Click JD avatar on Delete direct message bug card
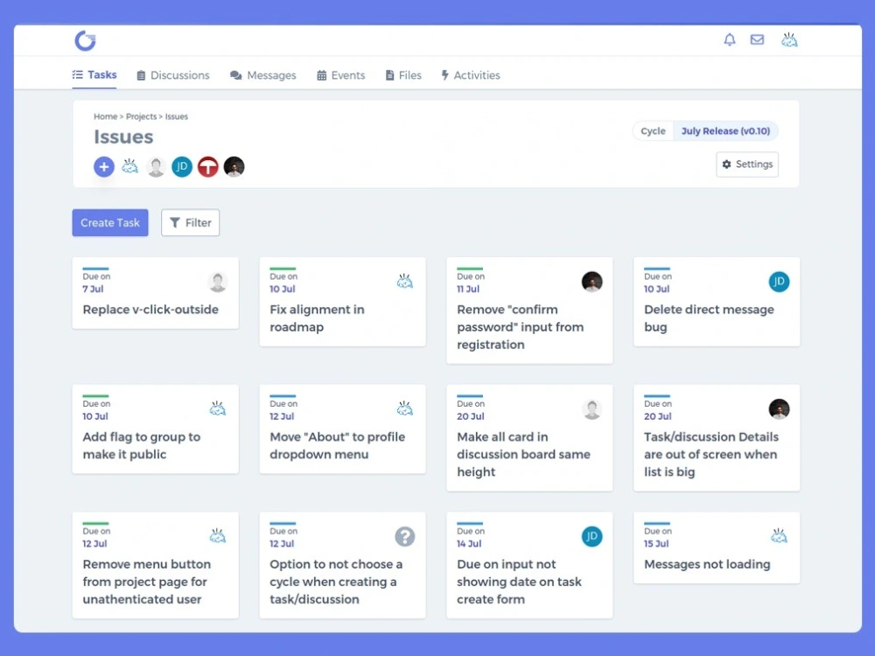Image resolution: width=875 pixels, height=656 pixels. click(x=779, y=282)
